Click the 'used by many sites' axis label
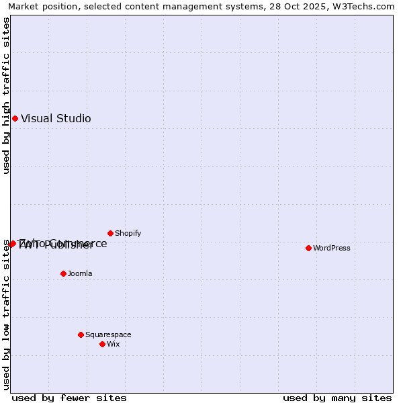Viewport: 403px width, 403px height. [337, 398]
